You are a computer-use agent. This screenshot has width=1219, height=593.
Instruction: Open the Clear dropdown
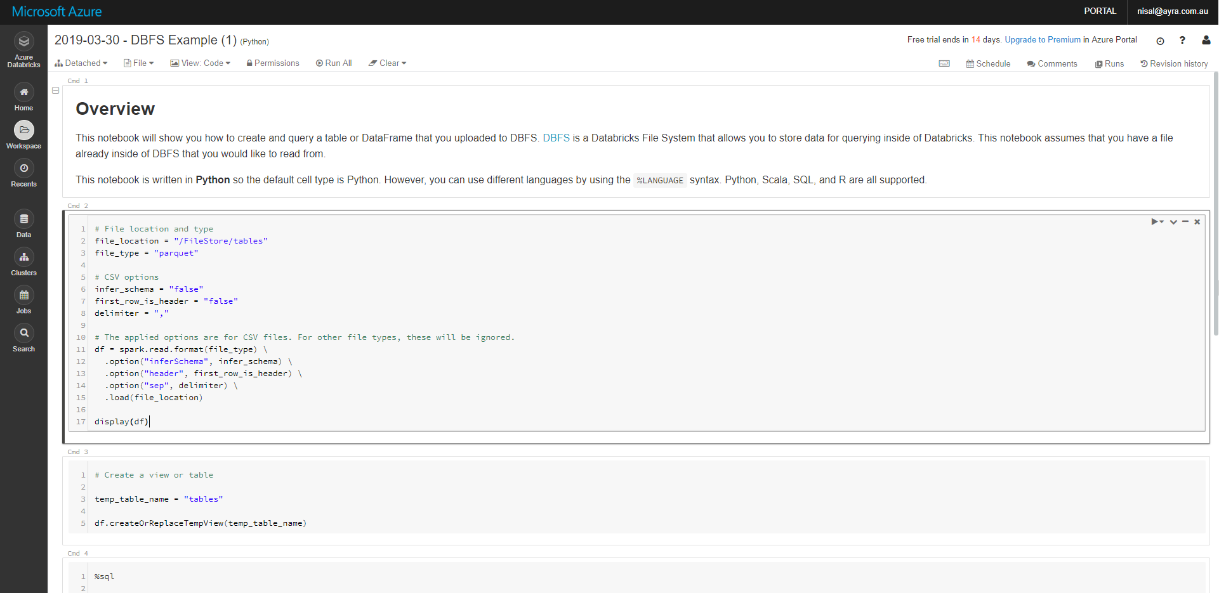click(x=387, y=63)
